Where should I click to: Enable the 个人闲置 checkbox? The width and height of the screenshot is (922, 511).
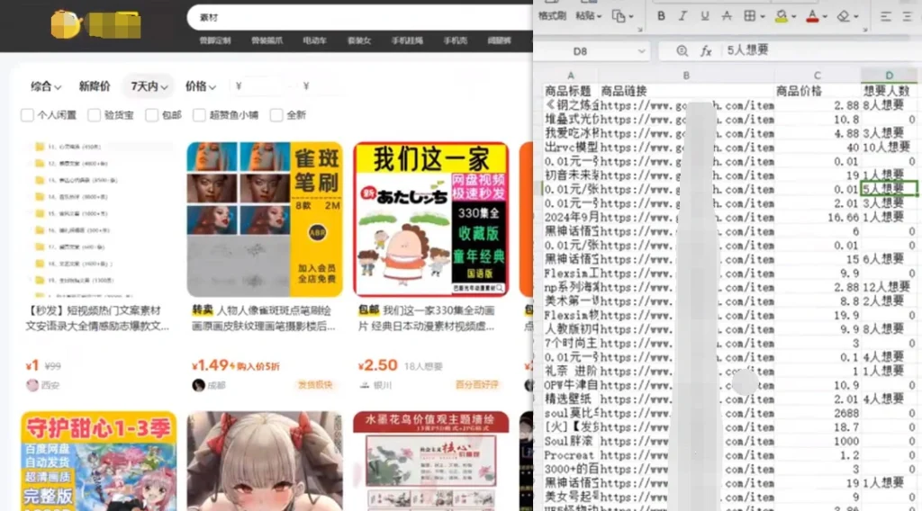point(27,115)
